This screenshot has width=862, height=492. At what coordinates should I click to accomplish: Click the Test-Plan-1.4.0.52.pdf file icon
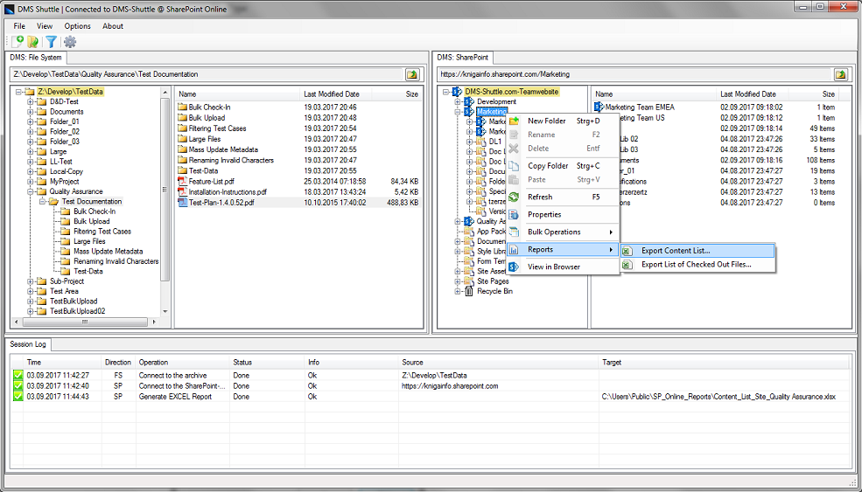coord(183,203)
